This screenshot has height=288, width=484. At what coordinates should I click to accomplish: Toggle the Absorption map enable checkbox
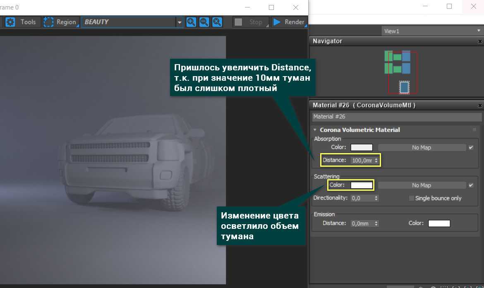[x=471, y=148]
